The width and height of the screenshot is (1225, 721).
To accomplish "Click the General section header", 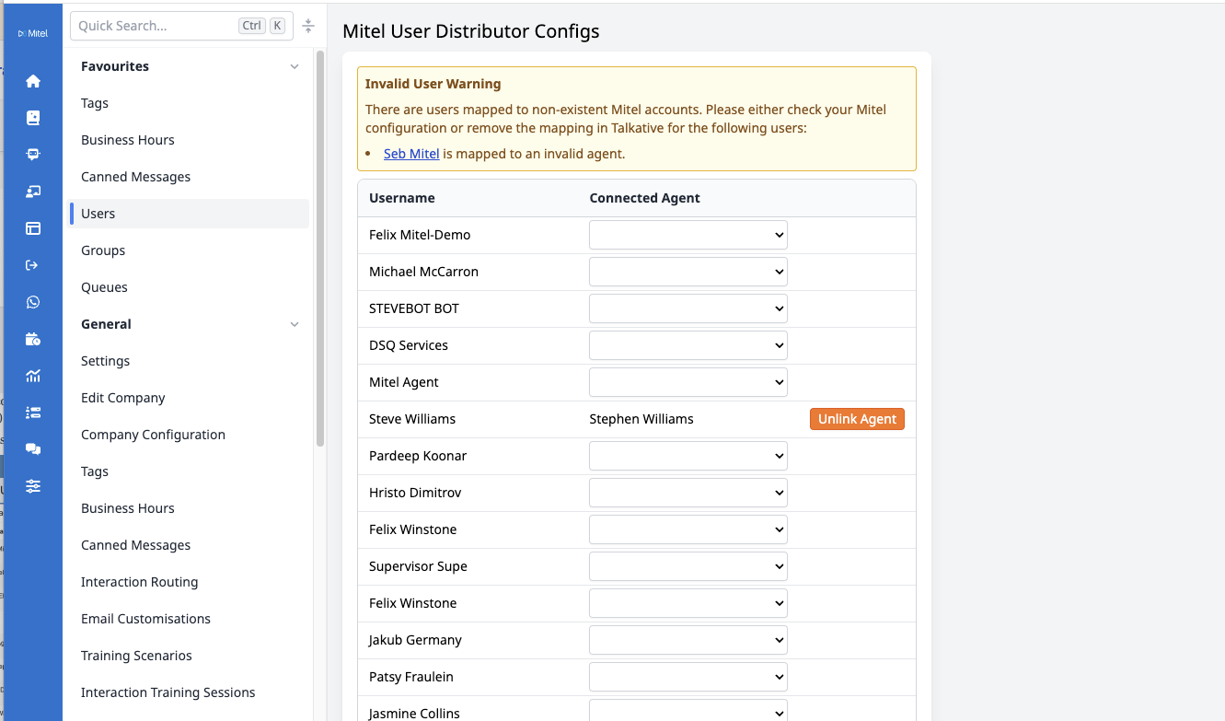I will click(x=106, y=324).
